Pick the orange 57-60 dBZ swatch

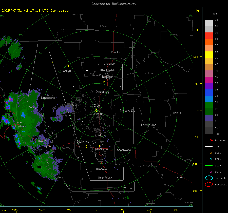pyautogui.click(x=209, y=42)
